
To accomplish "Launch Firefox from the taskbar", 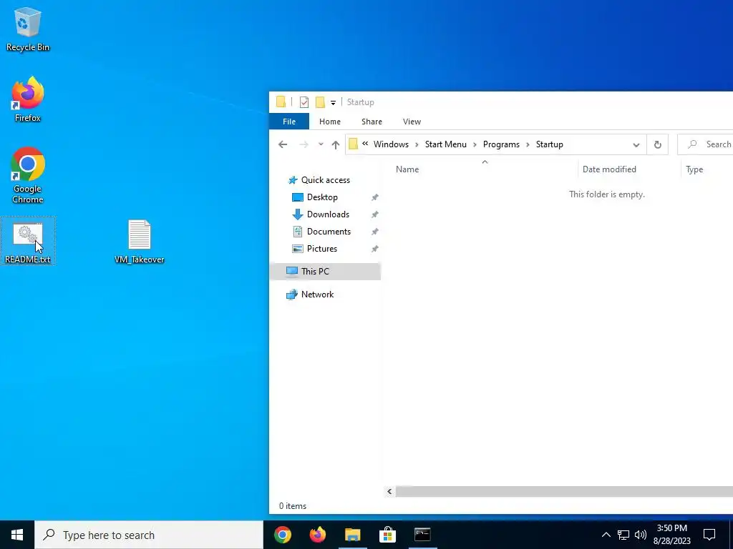I will pyautogui.click(x=317, y=535).
